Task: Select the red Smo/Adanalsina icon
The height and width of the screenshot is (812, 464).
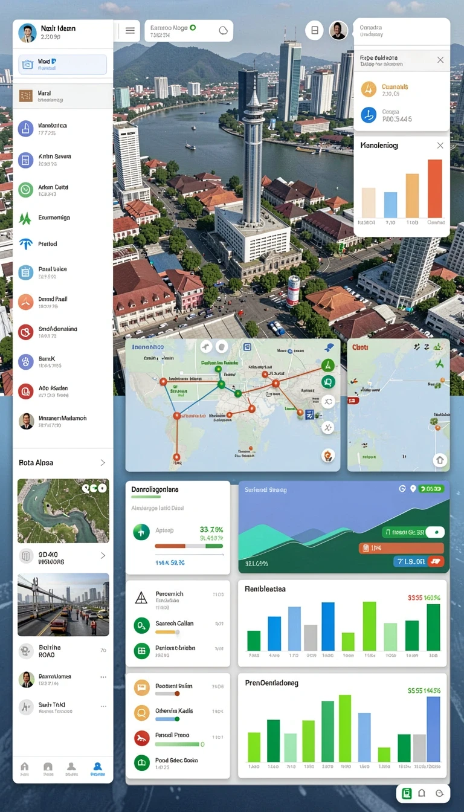Action: 25,332
